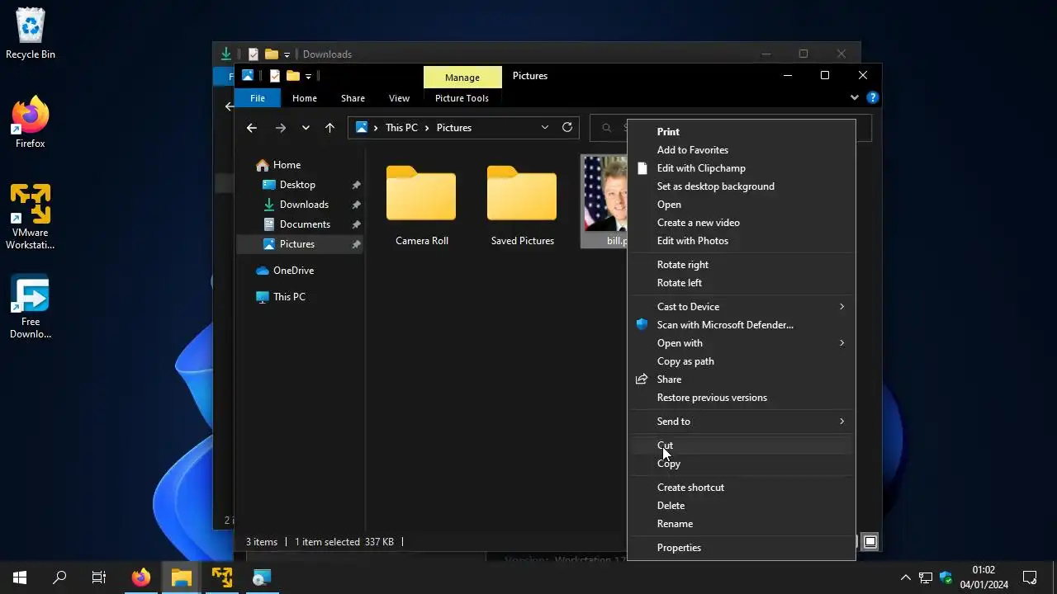This screenshot has width=1057, height=594.
Task: Go forward with the Forward arrow
Action: click(x=281, y=128)
